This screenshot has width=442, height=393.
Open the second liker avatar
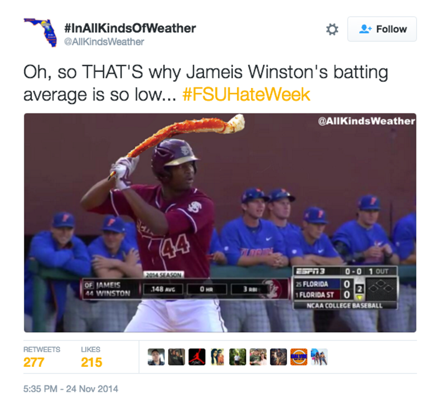[176, 357]
